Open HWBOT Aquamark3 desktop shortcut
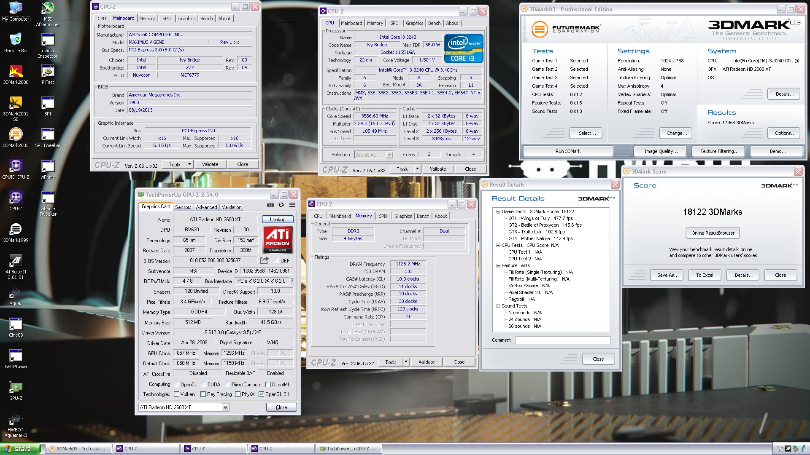The image size is (810, 455). 16,425
